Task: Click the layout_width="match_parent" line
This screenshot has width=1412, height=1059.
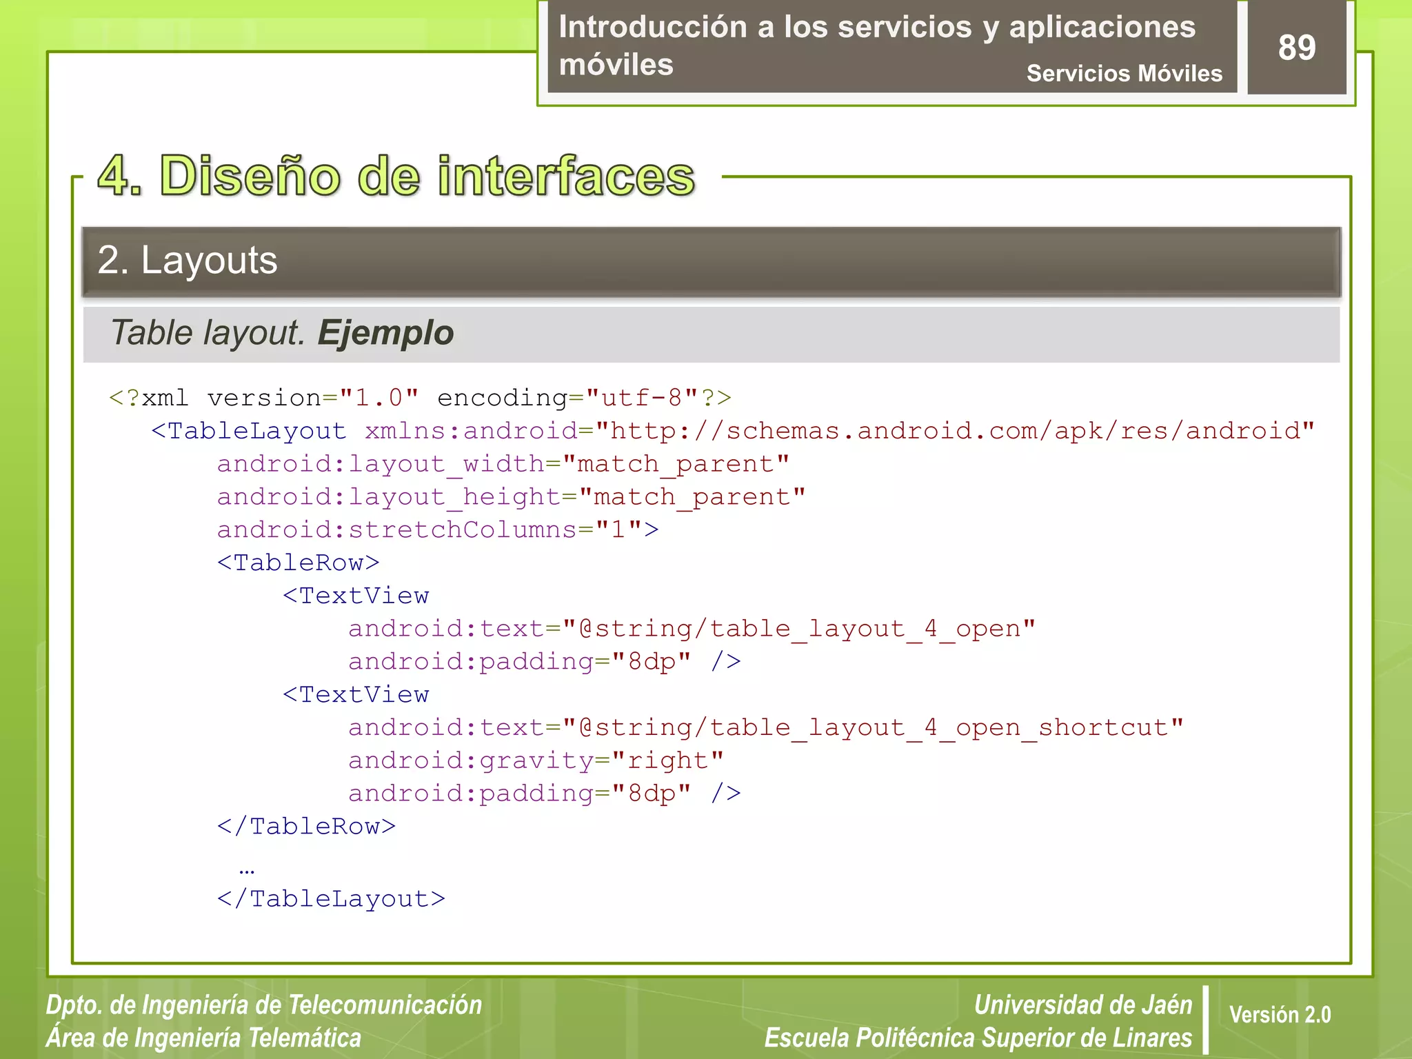Action: click(503, 464)
